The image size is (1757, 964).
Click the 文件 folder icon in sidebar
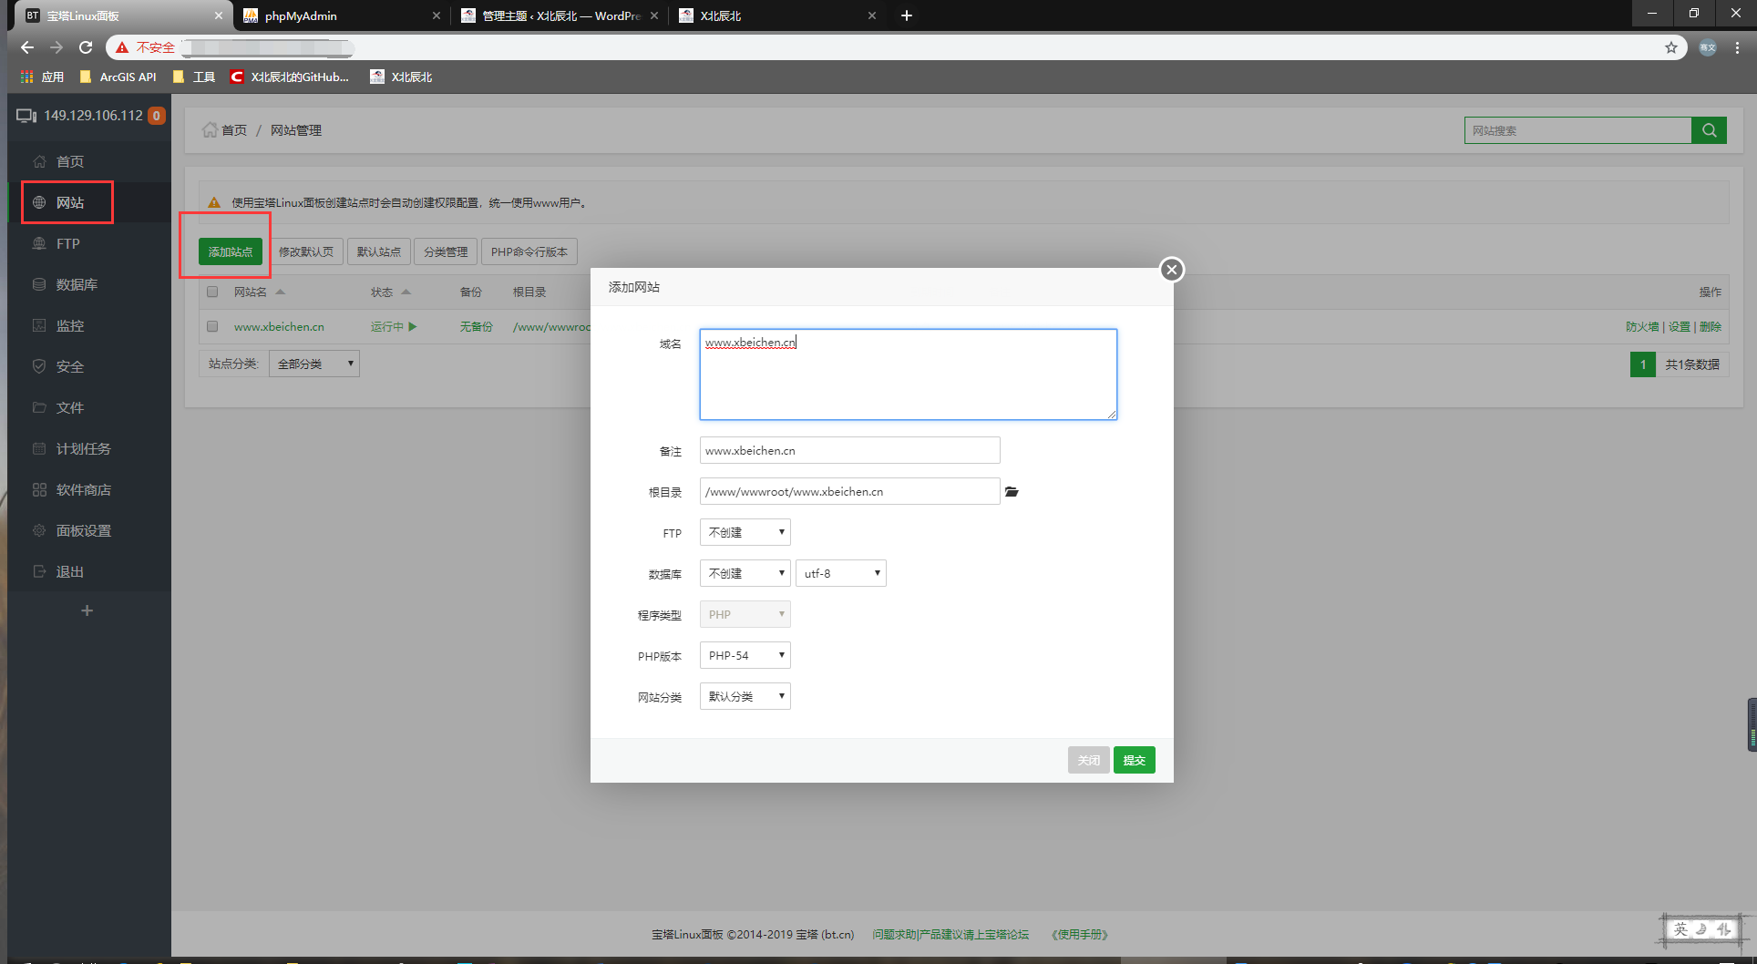point(39,407)
